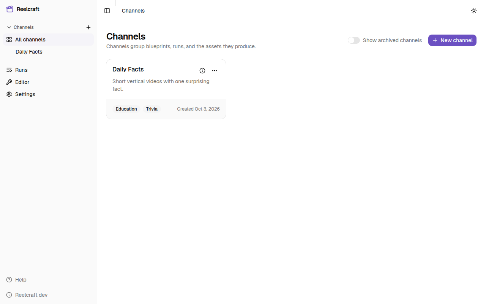Click the Channels page heading
The width and height of the screenshot is (486, 304).
click(126, 36)
